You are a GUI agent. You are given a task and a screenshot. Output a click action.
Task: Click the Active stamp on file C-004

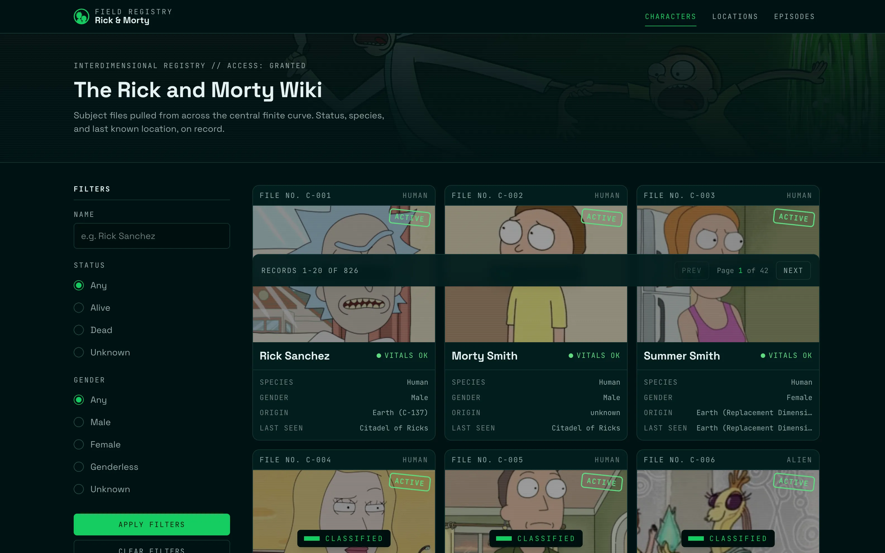pos(410,482)
